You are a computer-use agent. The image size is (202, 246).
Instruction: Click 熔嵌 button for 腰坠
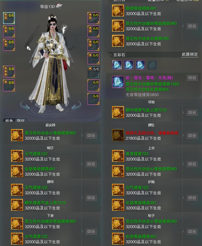[x=192, y=135]
